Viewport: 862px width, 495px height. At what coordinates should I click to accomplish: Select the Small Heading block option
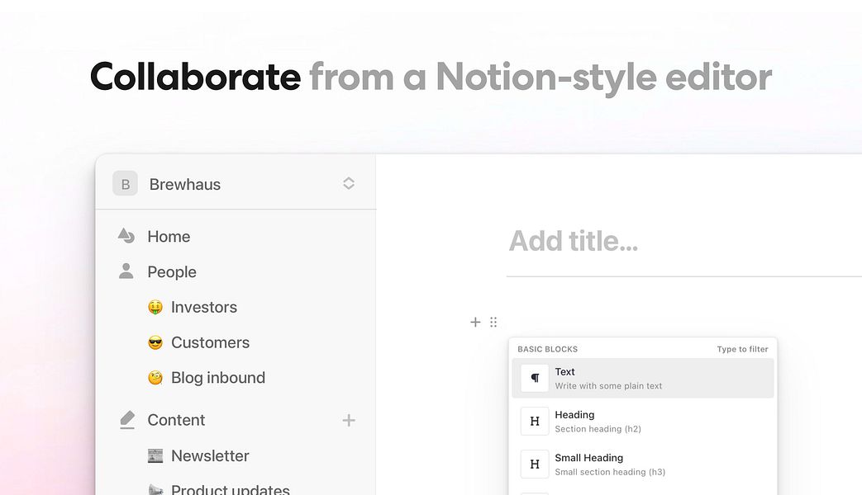click(x=643, y=464)
